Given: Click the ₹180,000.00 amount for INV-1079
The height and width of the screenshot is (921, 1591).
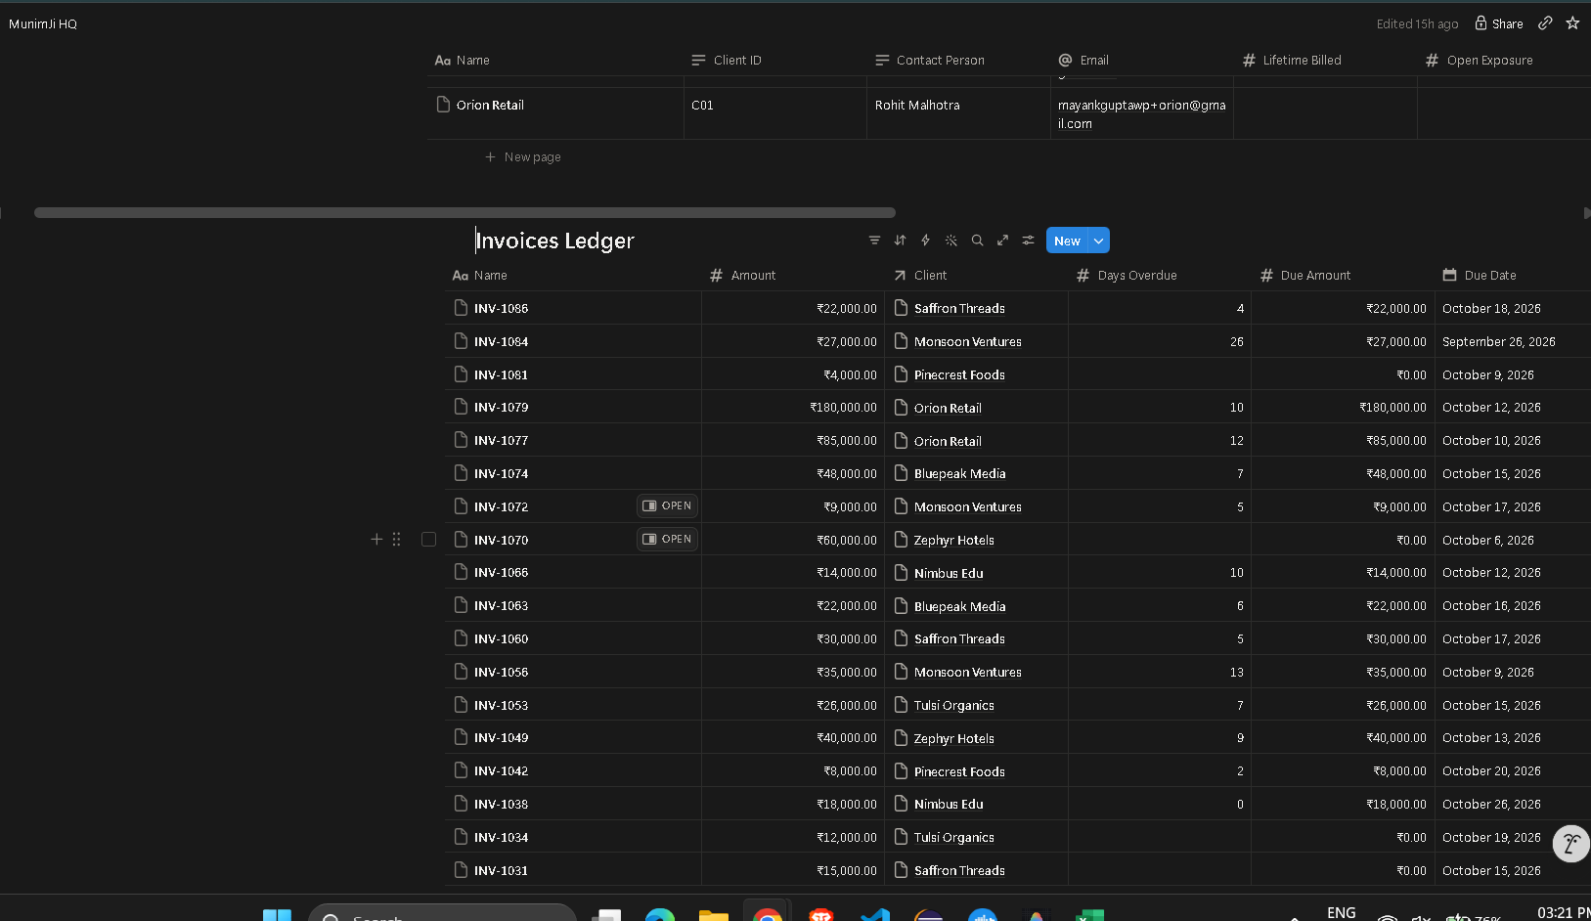Looking at the screenshot, I should [843, 408].
